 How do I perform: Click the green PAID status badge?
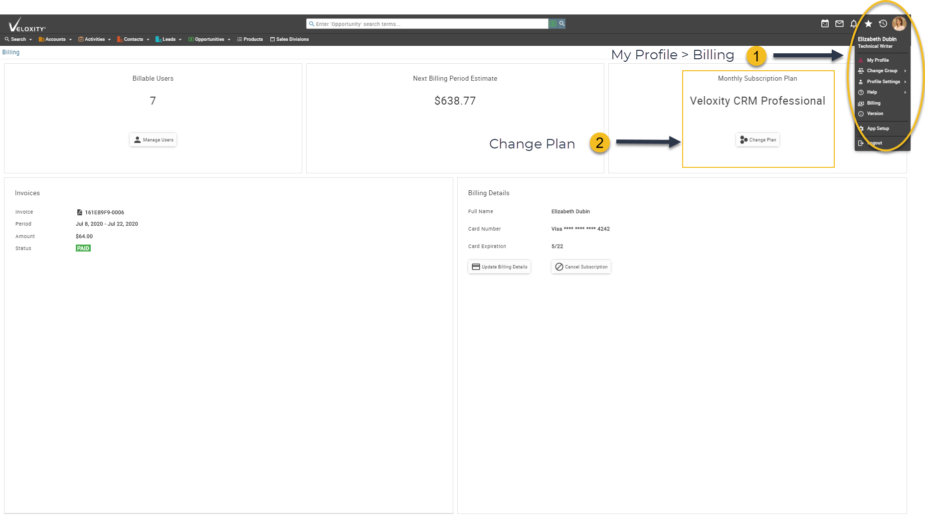click(83, 248)
